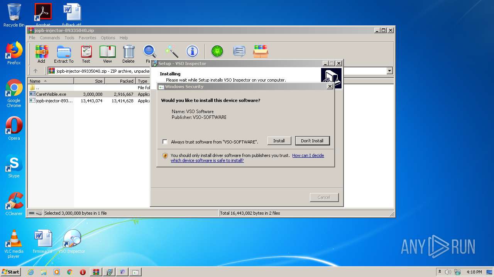
Task: Select Firefox desktop shortcut
Action: coord(14,53)
